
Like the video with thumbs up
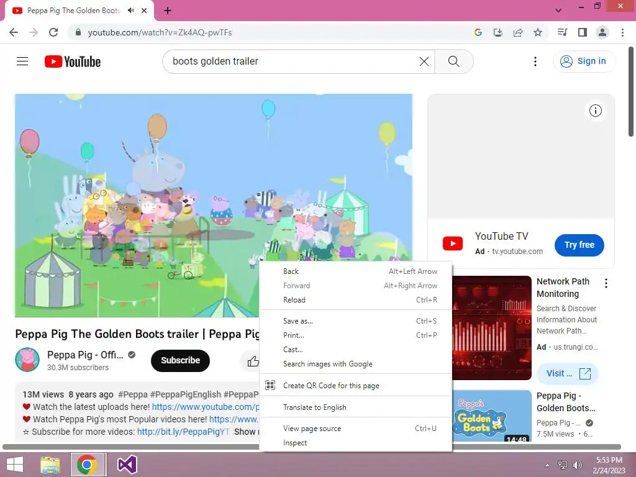(x=253, y=361)
